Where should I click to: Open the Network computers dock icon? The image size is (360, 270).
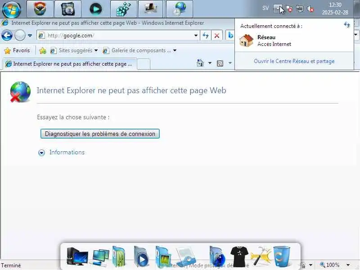coord(100,257)
